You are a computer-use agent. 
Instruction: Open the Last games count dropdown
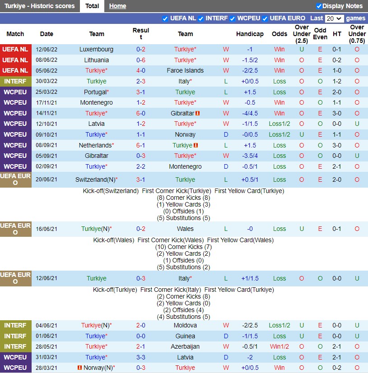point(334,18)
